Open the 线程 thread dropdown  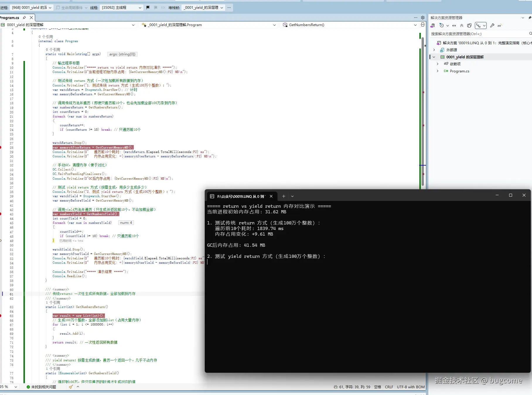point(121,8)
